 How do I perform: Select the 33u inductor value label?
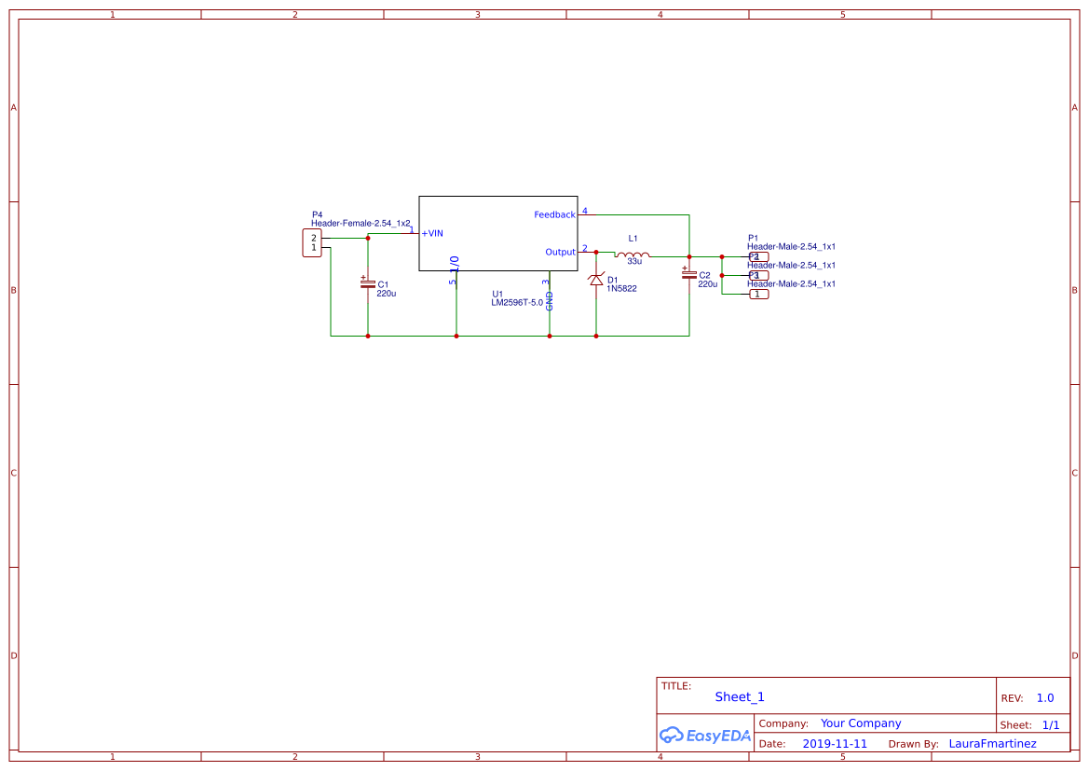634,262
